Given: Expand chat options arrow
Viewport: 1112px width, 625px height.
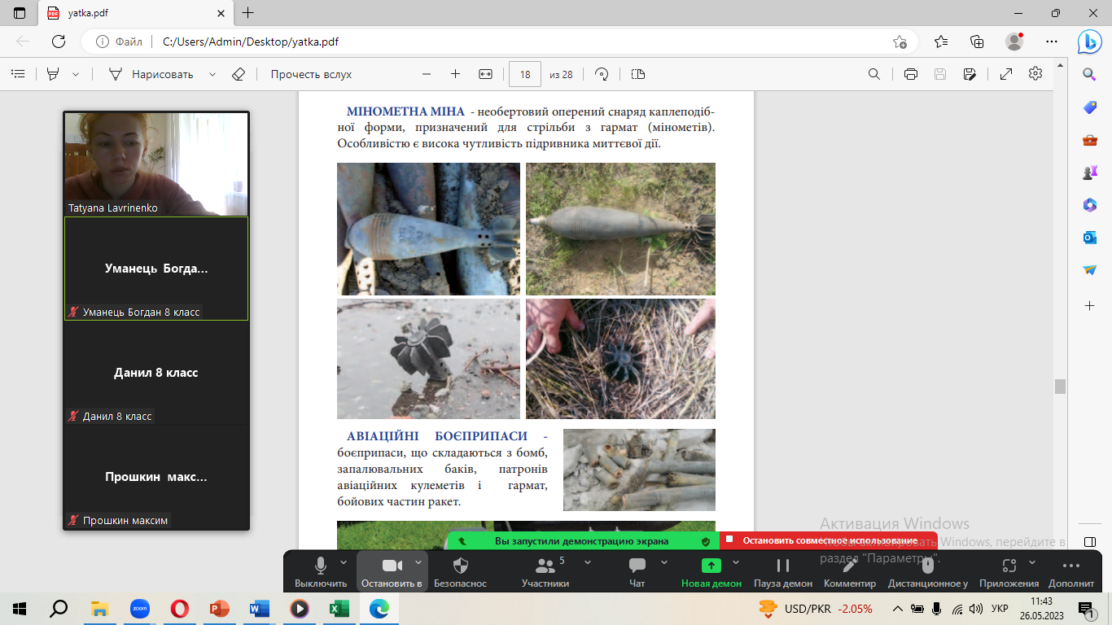Looking at the screenshot, I should (x=664, y=562).
